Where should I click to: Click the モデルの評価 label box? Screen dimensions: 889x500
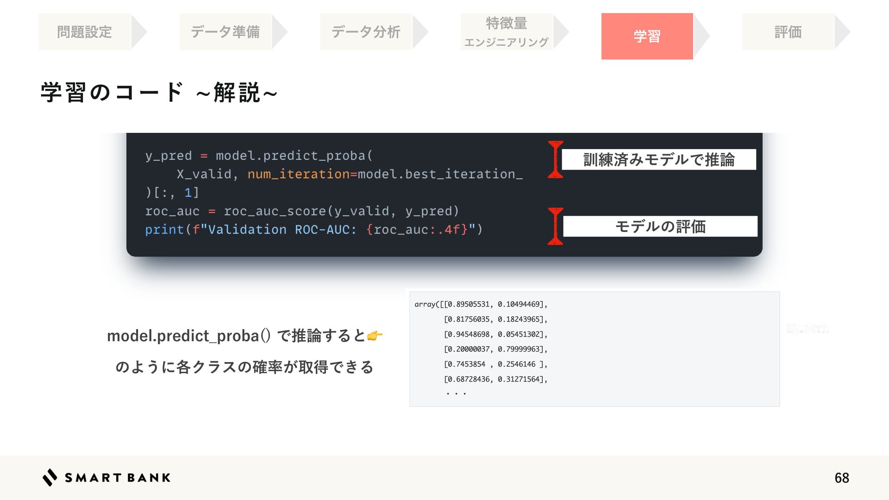660,226
